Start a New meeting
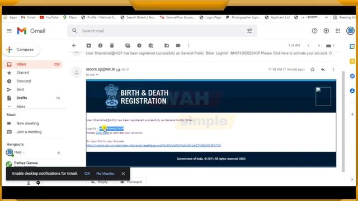Screen dimensions: 358x201 [27, 123]
